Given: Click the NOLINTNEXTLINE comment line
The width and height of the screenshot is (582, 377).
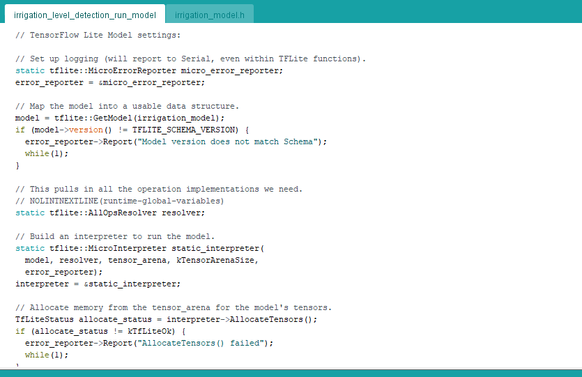Looking at the screenshot, I should click(x=119, y=201).
